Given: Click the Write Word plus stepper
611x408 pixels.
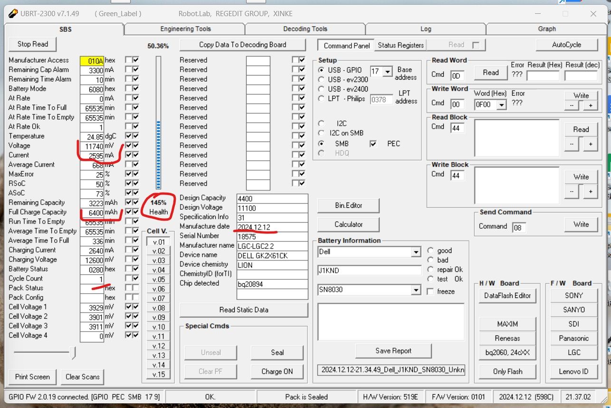Looking at the screenshot, I should (591, 105).
